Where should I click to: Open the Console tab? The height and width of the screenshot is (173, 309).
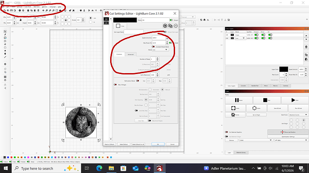tap(243, 86)
